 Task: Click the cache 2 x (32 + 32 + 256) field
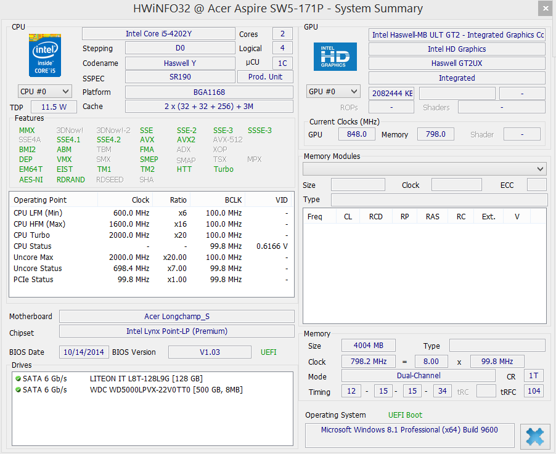pyautogui.click(x=209, y=107)
